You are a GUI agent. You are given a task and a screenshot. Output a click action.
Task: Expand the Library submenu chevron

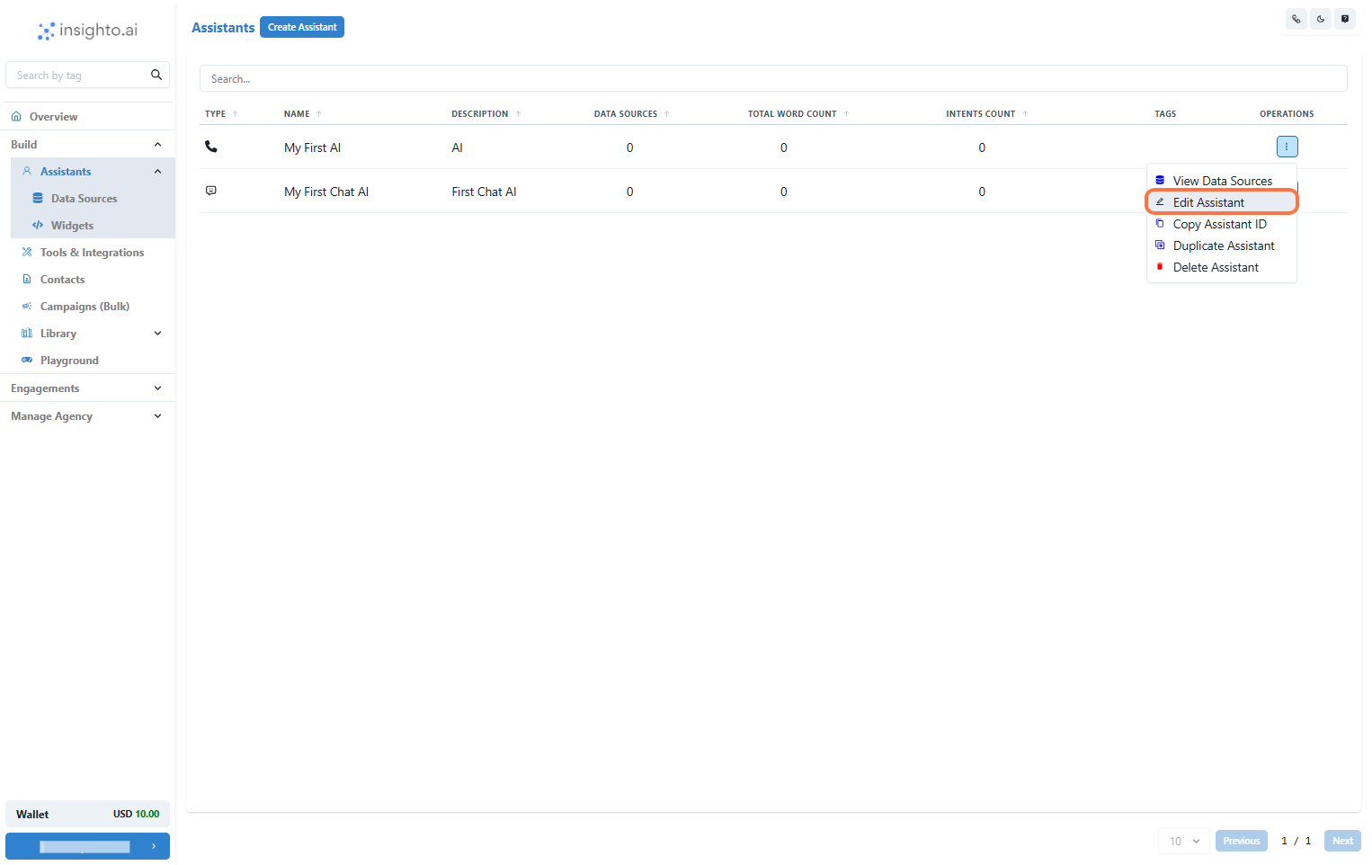coord(158,333)
